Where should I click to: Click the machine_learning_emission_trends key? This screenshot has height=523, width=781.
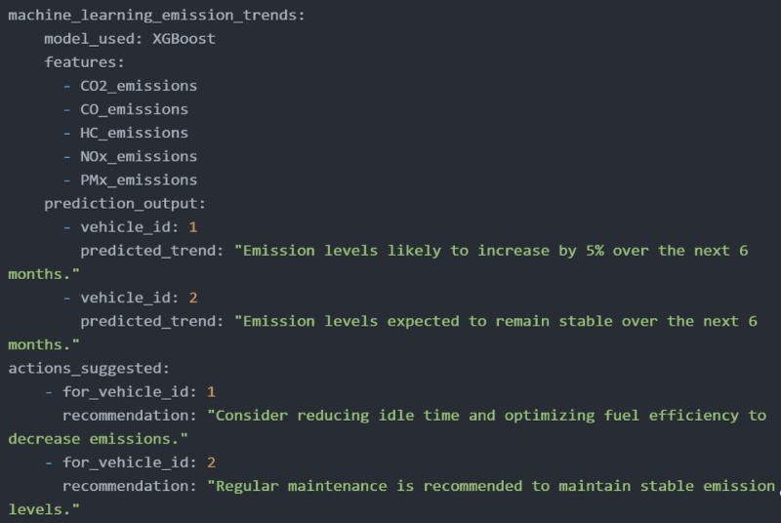(x=156, y=16)
